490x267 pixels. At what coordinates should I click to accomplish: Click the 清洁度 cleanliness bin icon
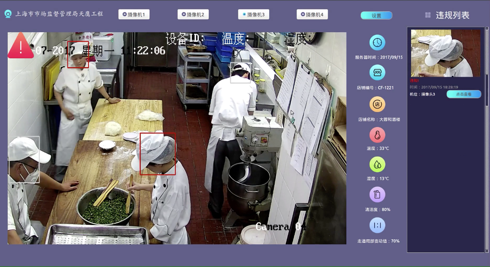377,194
